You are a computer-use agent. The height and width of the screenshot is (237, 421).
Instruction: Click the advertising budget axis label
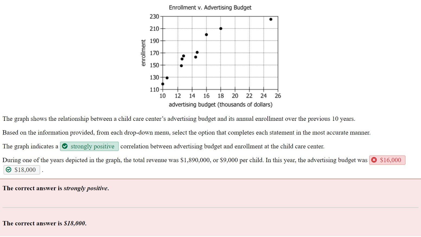click(x=220, y=105)
